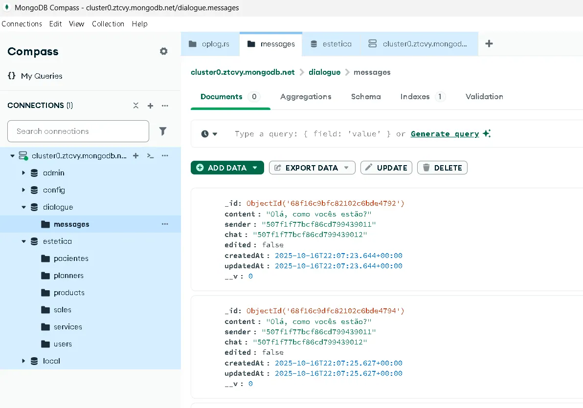
Task: Open MongoDB shell icon on cluster0 row
Action: (x=150, y=156)
